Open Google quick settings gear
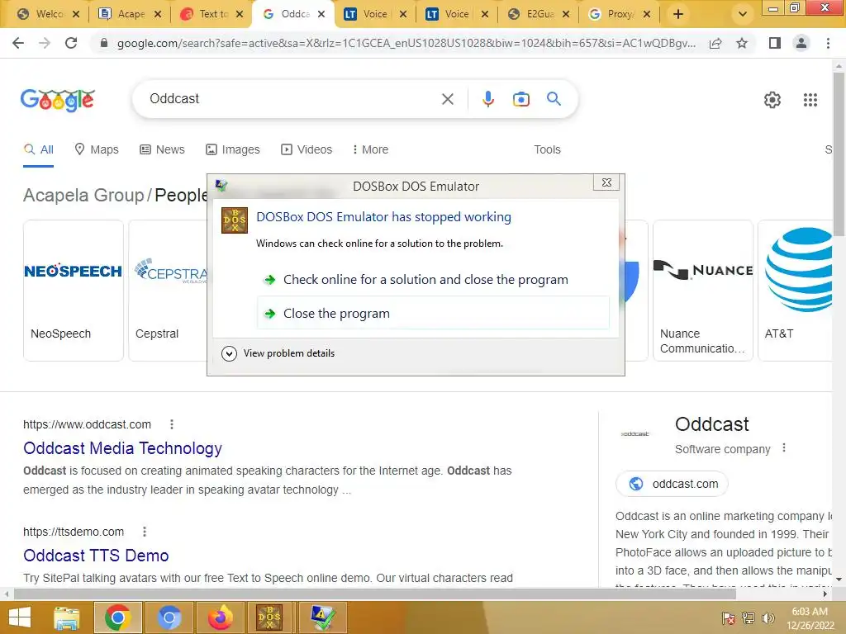 coord(772,100)
